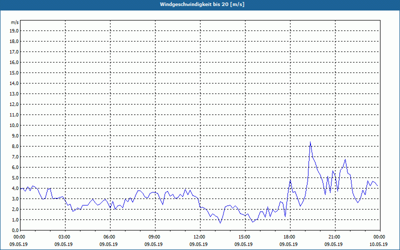
Task: Click the '16,0' y-axis value
Action: click(14, 62)
